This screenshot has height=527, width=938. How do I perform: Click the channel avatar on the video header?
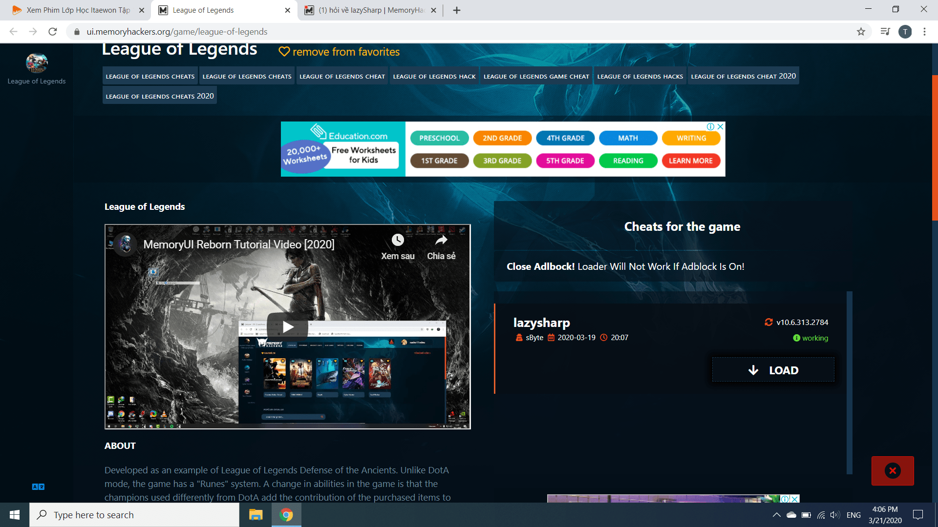point(126,244)
